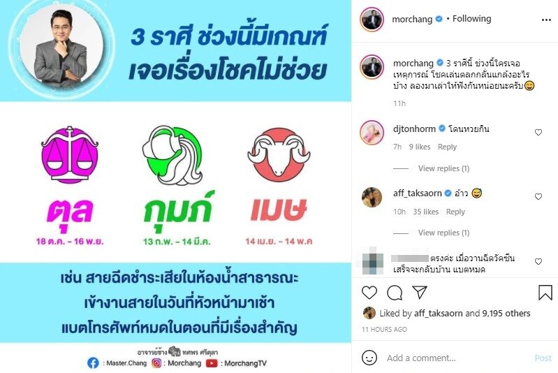Reply to djtonhorm's comment
The width and height of the screenshot is (558, 373).
tap(447, 147)
